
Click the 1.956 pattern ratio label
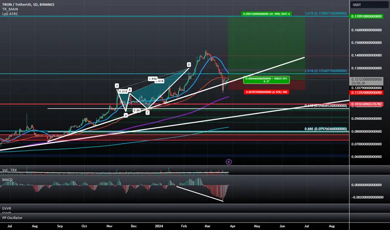pos(152,79)
